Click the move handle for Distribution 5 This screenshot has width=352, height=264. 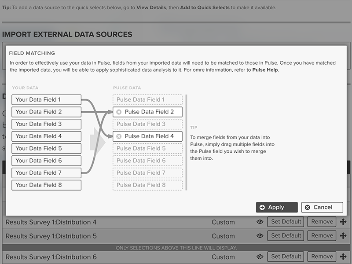click(343, 236)
